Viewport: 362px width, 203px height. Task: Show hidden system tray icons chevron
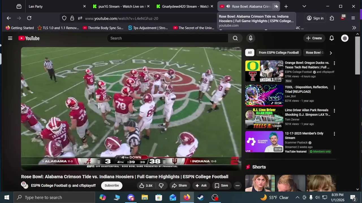[298, 197]
